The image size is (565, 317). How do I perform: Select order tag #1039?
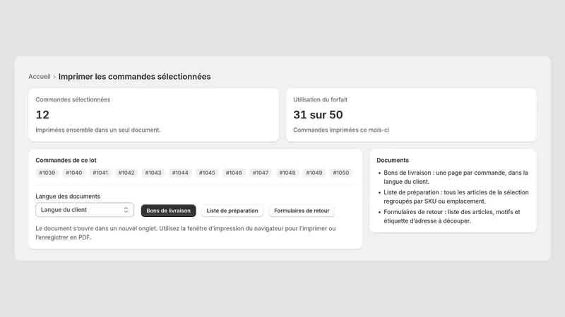(x=47, y=173)
